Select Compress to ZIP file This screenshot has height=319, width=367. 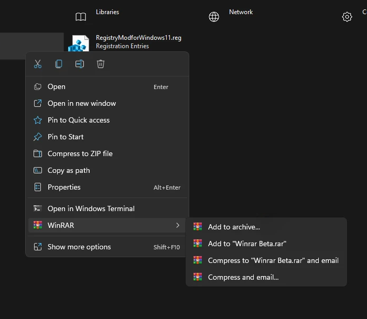(107, 153)
